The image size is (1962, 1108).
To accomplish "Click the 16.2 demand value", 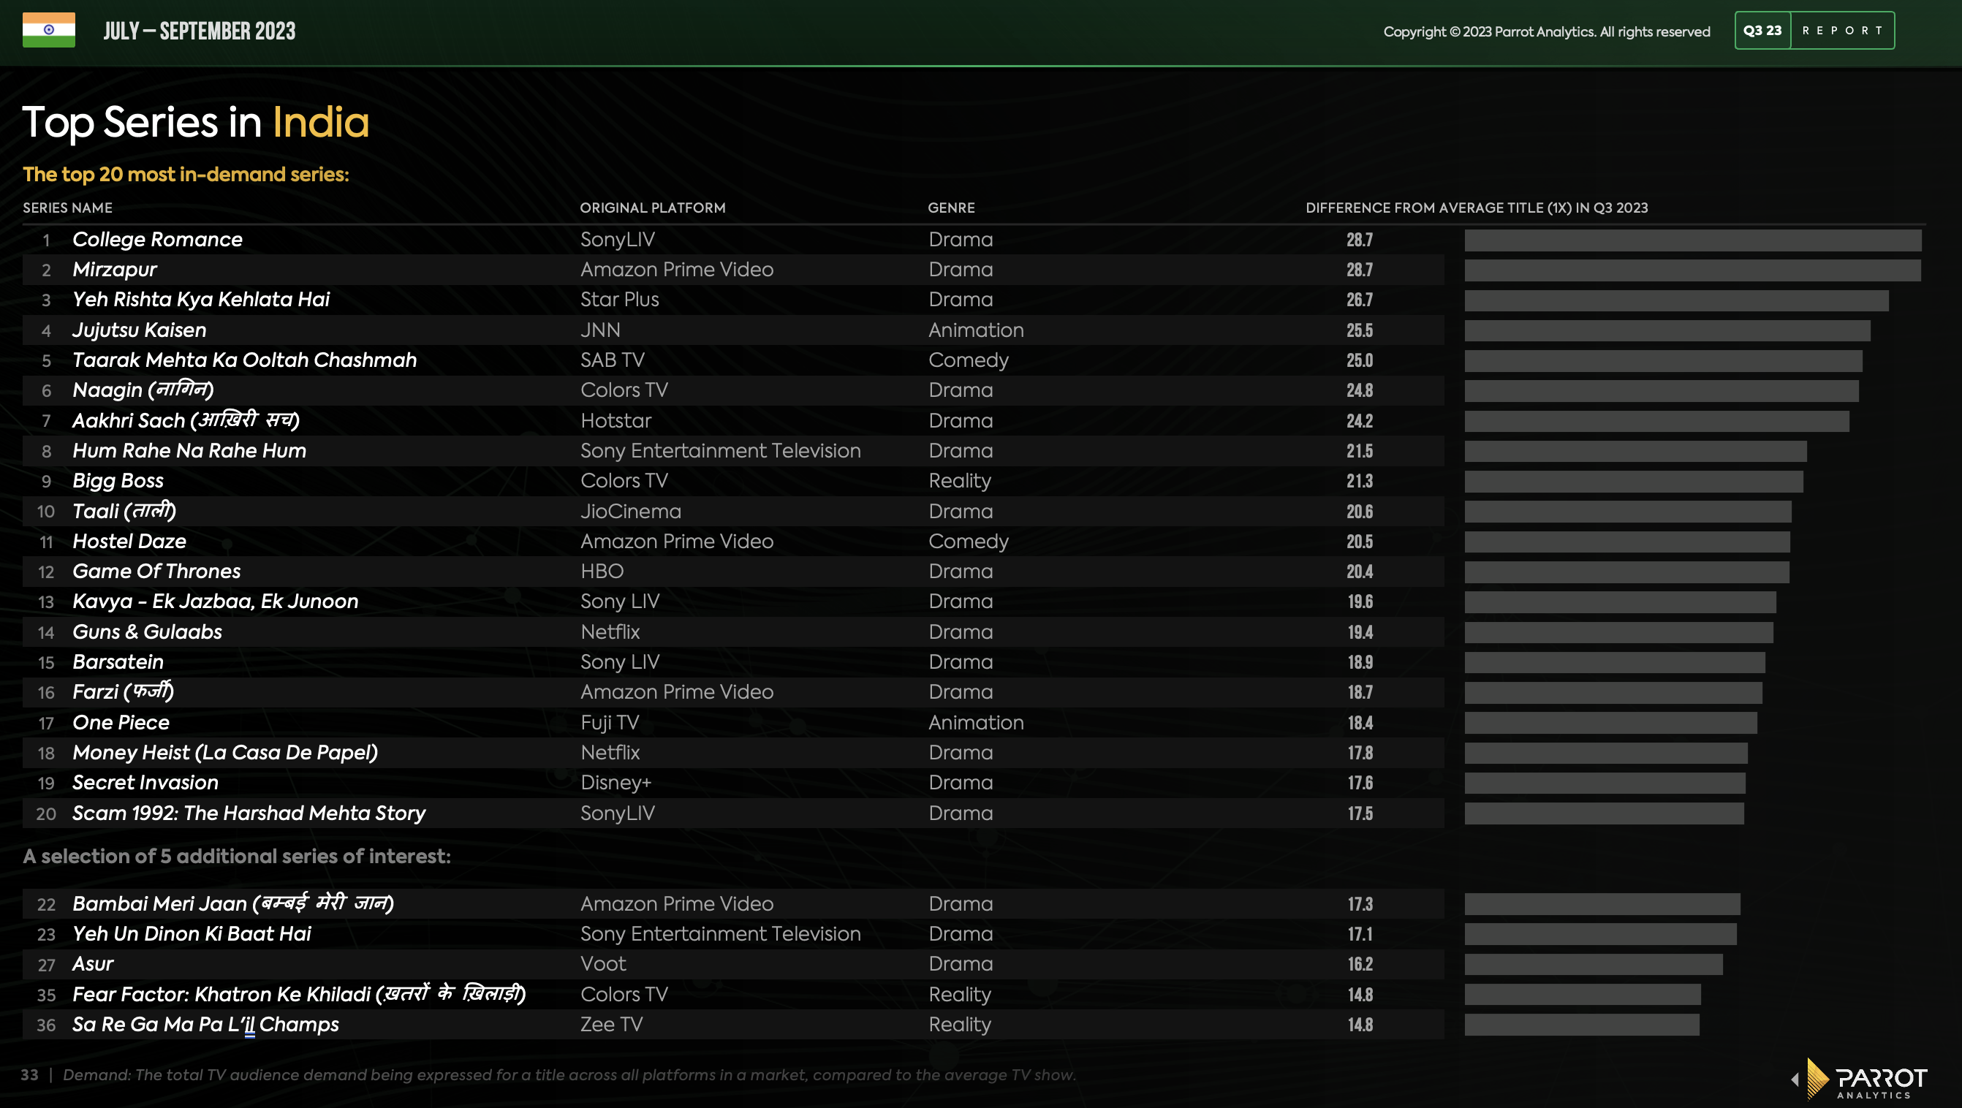I will point(1360,964).
